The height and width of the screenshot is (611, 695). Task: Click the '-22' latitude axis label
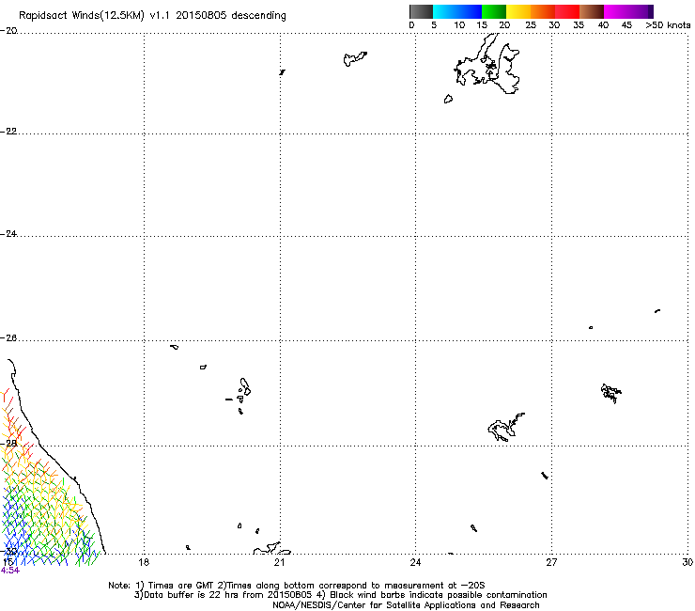[x=8, y=132]
